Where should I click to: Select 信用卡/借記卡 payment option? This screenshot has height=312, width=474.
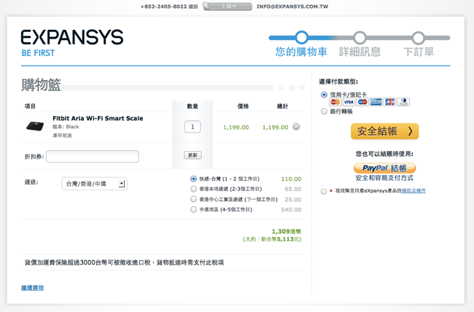(x=325, y=95)
